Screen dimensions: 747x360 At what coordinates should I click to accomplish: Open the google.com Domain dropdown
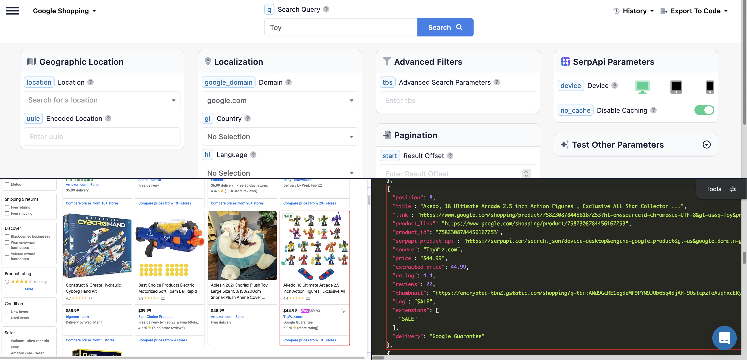pos(279,100)
